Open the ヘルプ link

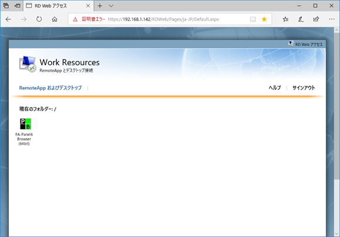275,88
